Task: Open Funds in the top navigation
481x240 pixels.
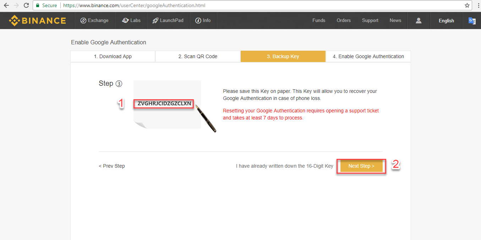Action: (319, 21)
